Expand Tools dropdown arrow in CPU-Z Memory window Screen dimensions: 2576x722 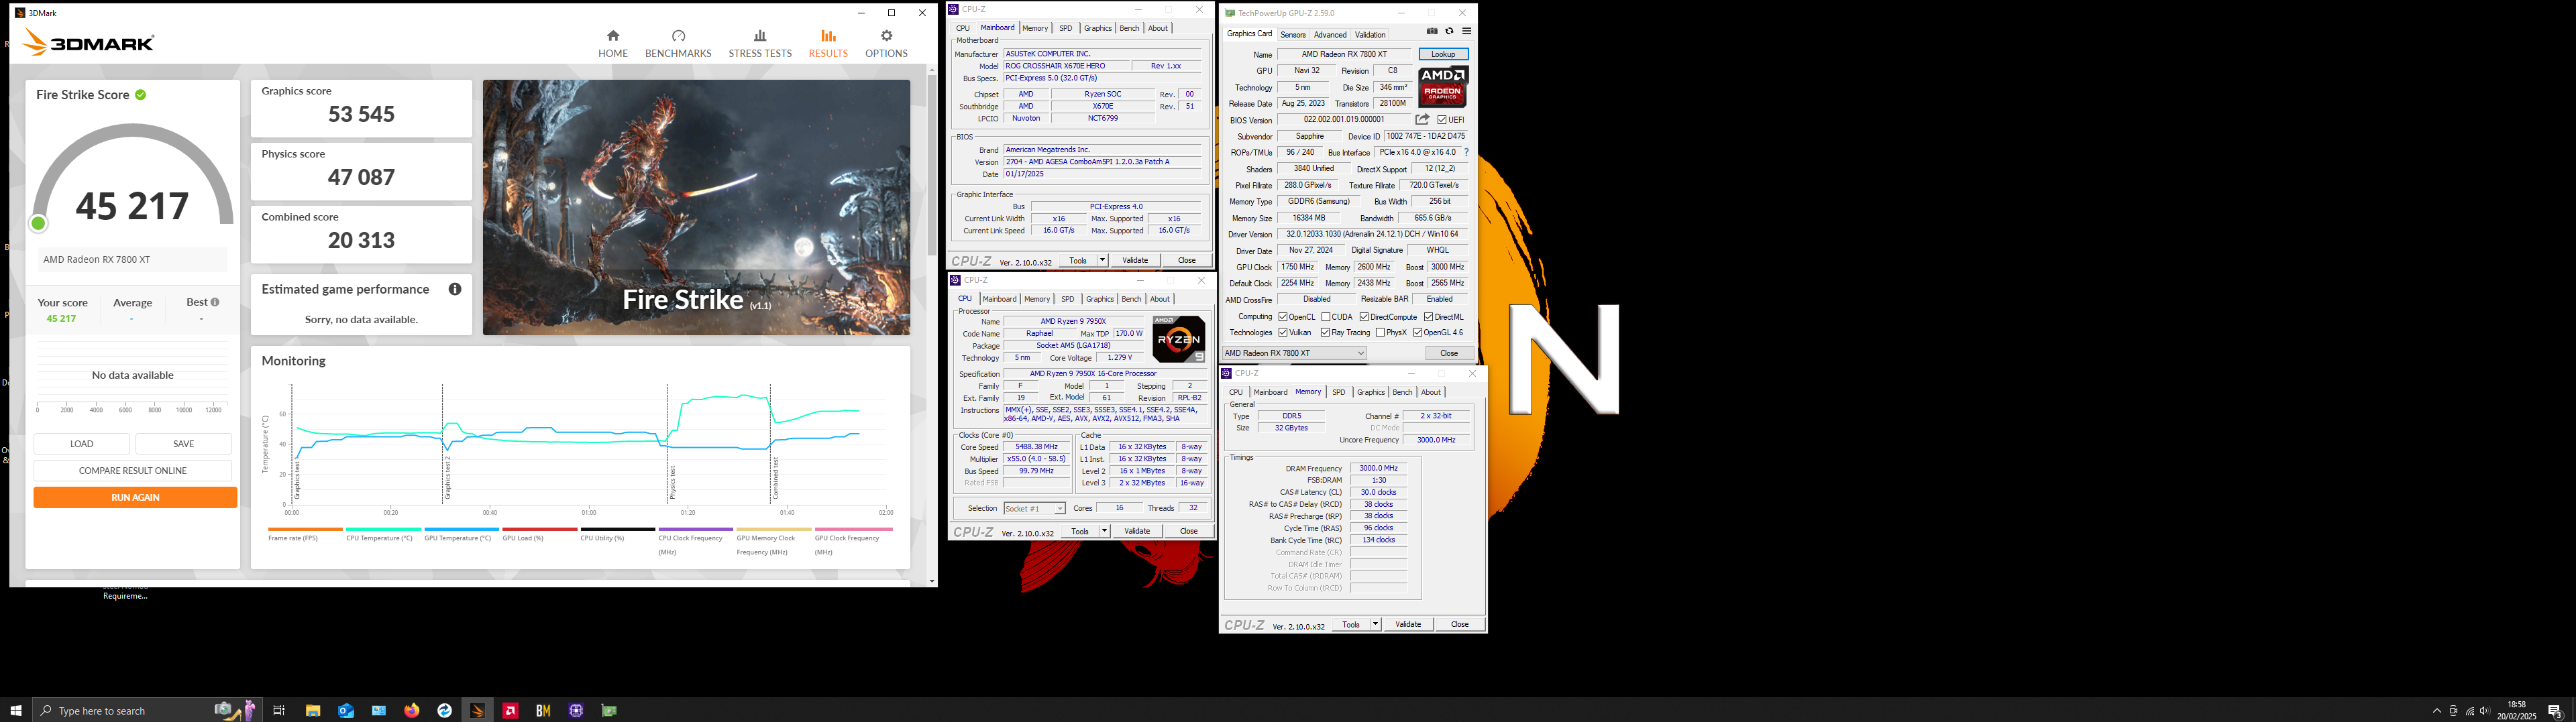click(x=1375, y=624)
